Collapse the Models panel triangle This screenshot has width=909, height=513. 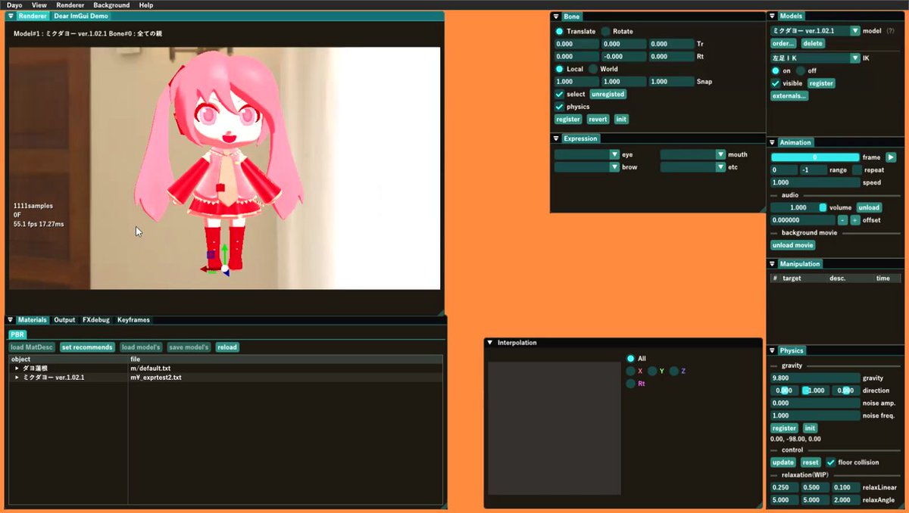(773, 16)
